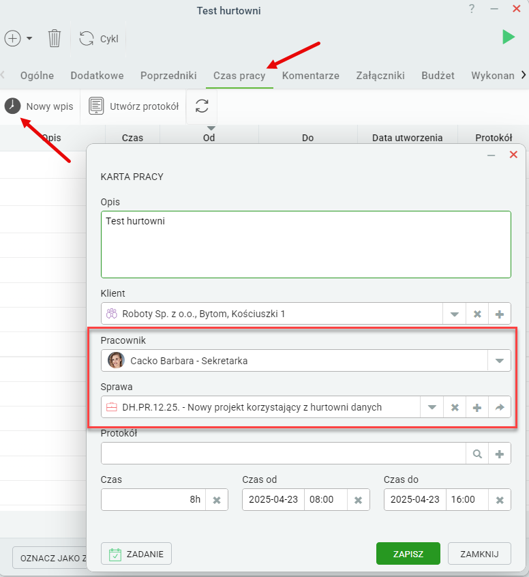This screenshot has width=529, height=577.
Task: Clear the Klient field with the X icon
Action: [x=477, y=314]
